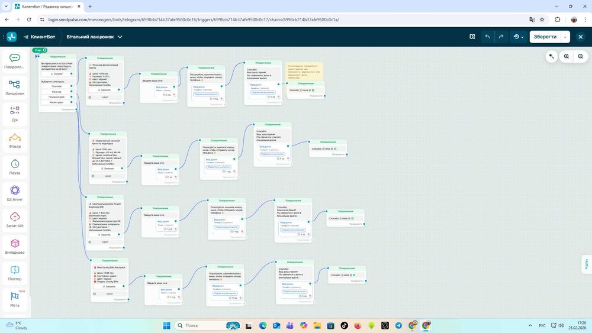Select the Каталог button in first message
This screenshot has width=592, height=333.
click(x=57, y=74)
